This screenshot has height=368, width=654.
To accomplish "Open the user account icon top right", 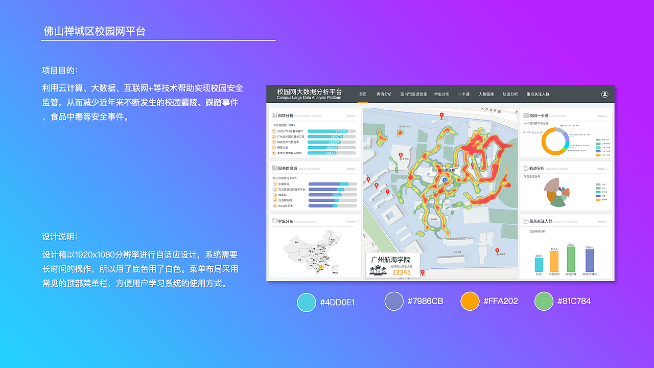I will click(x=604, y=95).
